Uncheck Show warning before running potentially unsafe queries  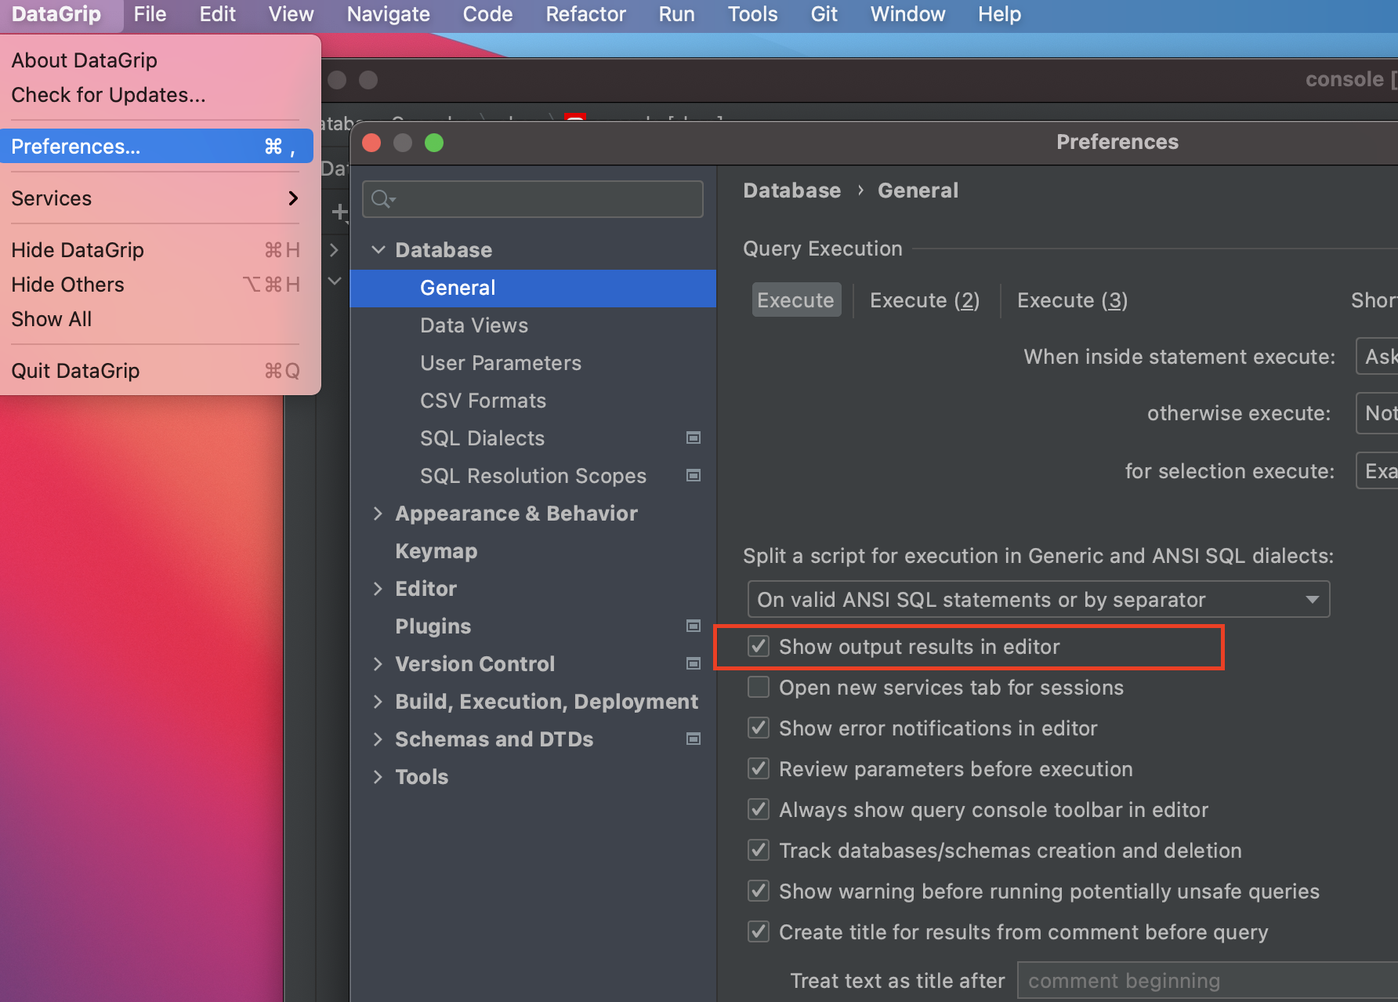(759, 891)
